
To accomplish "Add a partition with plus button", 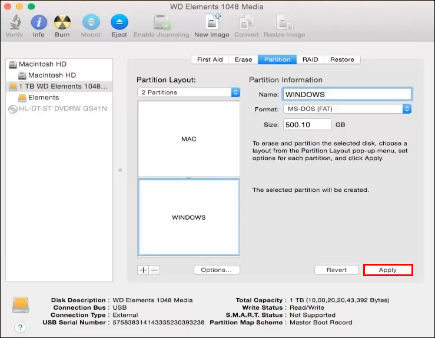I will click(x=143, y=270).
